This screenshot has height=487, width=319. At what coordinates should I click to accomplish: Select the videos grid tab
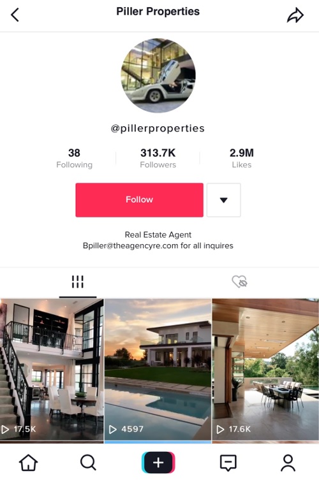(78, 282)
